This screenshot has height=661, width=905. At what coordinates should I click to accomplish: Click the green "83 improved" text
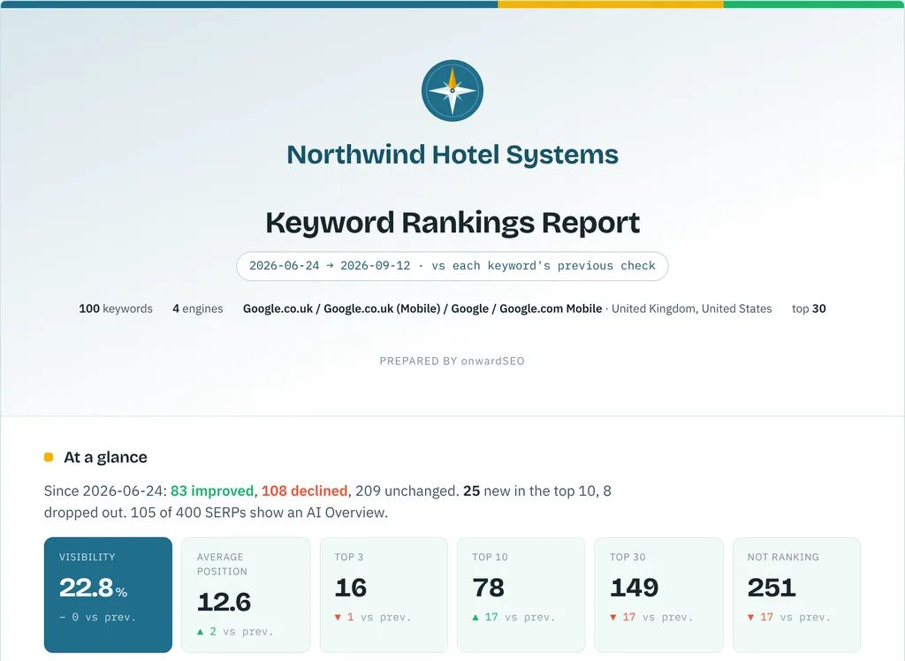click(x=212, y=491)
